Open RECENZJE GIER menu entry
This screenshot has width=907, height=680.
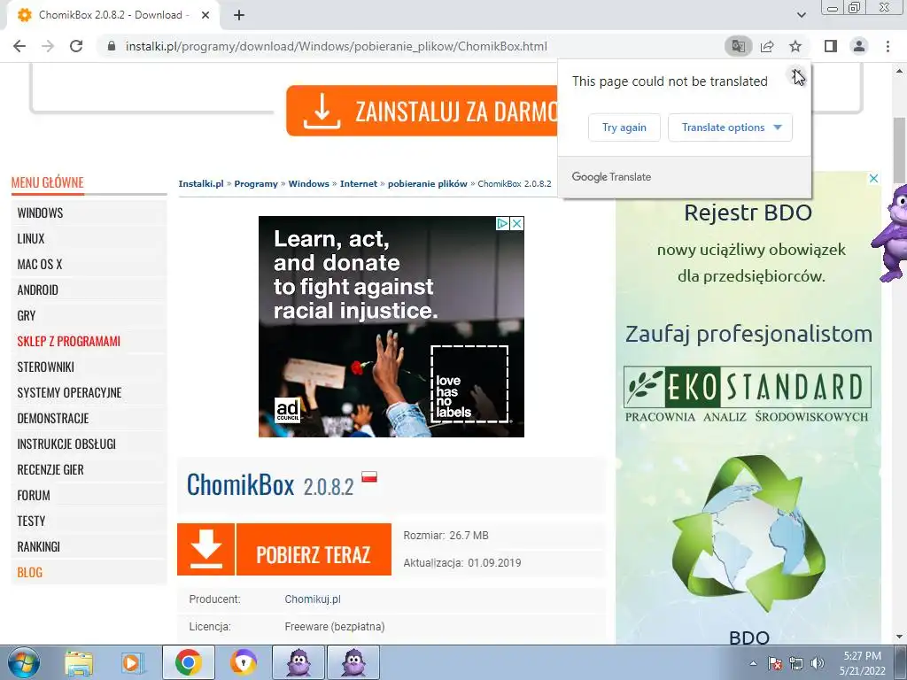[x=89, y=469]
